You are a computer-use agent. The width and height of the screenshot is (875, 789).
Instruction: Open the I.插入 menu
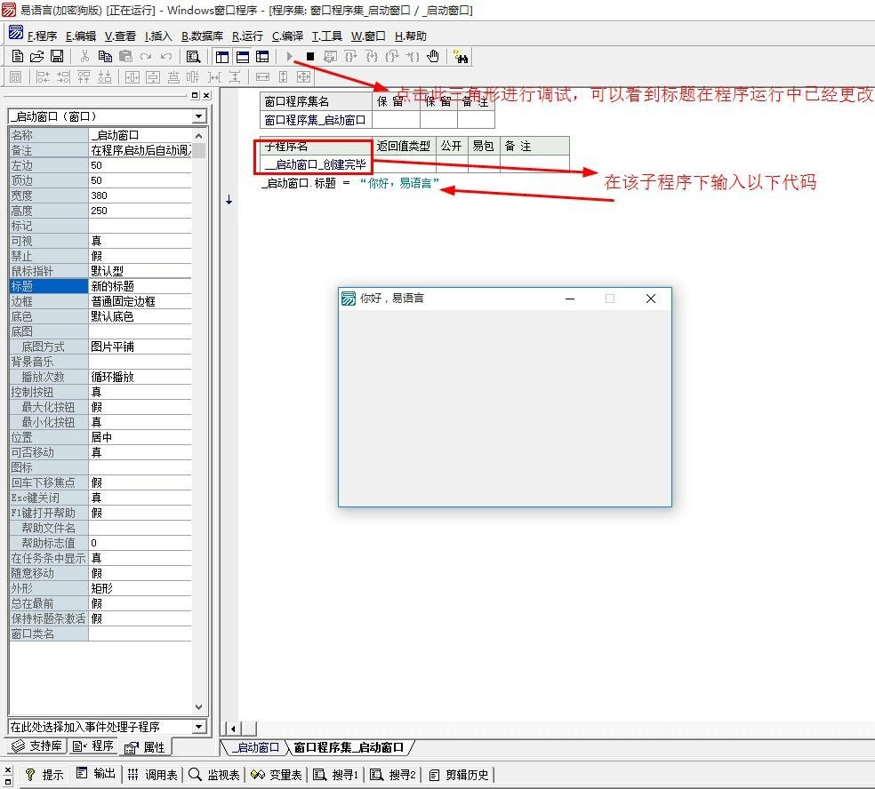158,36
